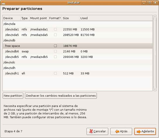Sort by the Size column header
Image resolution: width=159 pixels, height=138 pixels.
click(x=70, y=18)
